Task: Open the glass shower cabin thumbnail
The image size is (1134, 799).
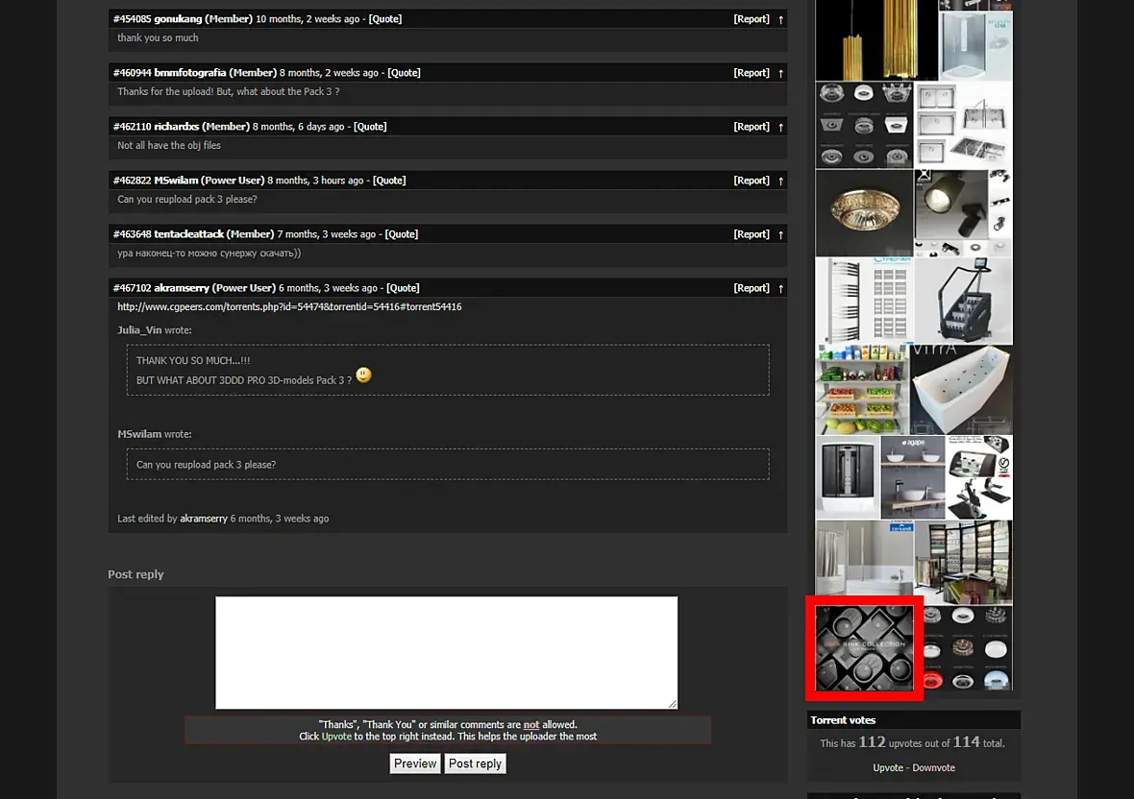Action: (x=975, y=43)
